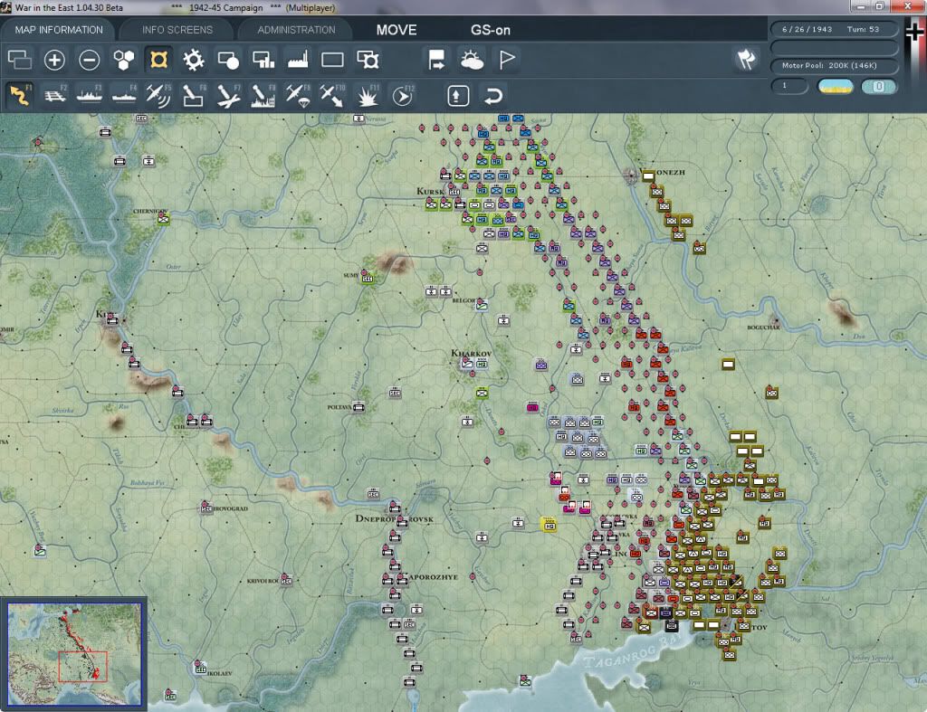Viewport: 927px width, 712px height.
Task: Click the undo curved arrow icon
Action: [x=493, y=96]
